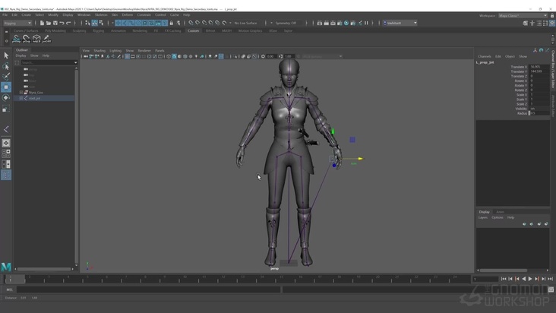Switch to four view layout
Screen dimensions: 556x313
coord(6,153)
